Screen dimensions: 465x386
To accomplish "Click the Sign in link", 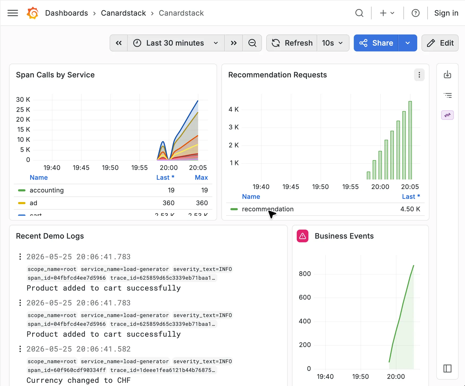I will point(446,13).
